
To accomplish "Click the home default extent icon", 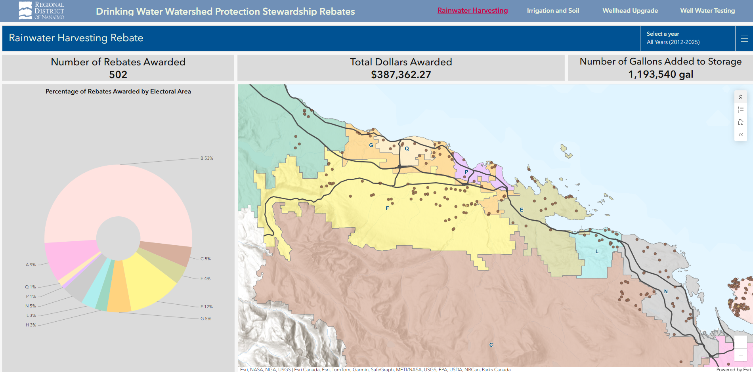I will 741,122.
